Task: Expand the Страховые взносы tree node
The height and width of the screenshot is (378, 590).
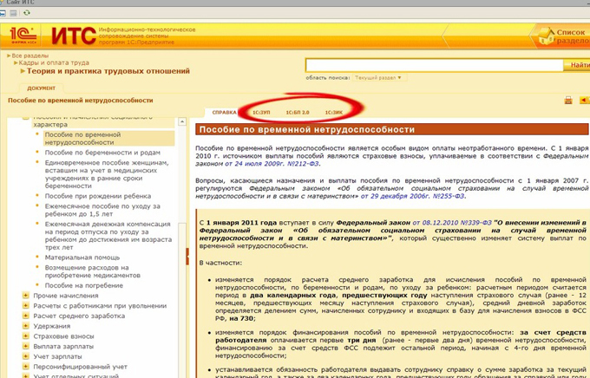Action: (x=25, y=336)
